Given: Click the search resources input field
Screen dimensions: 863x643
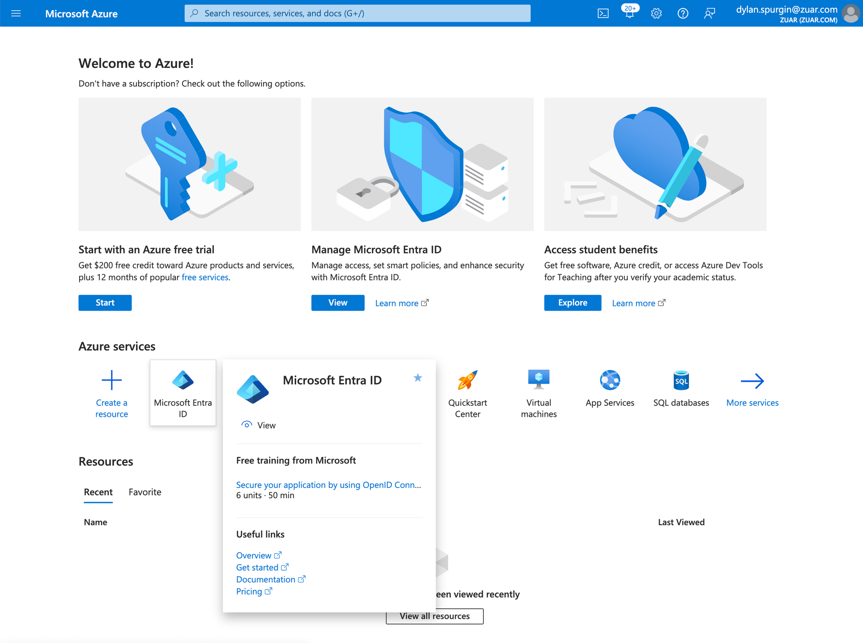Looking at the screenshot, I should 357,13.
